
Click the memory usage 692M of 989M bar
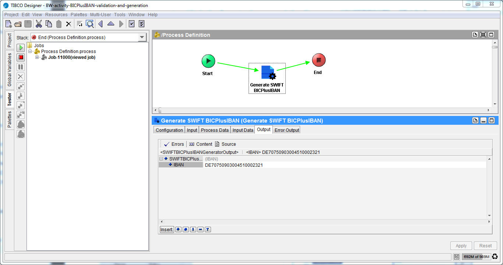tap(476, 257)
